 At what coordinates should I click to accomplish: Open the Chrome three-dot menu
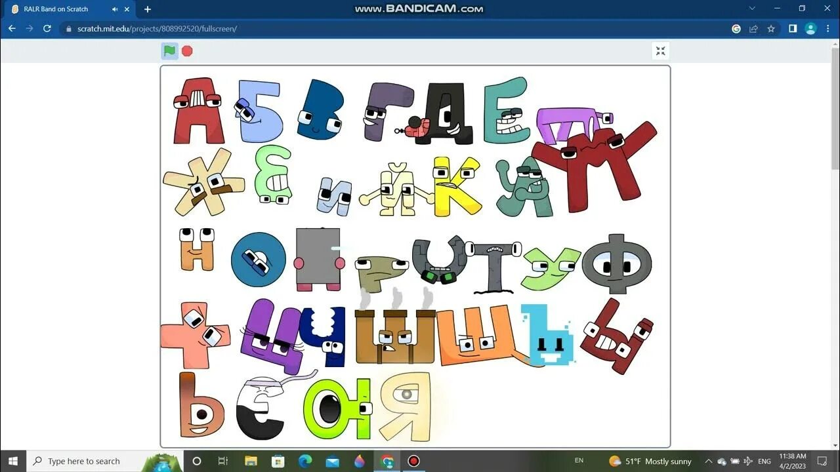[828, 29]
